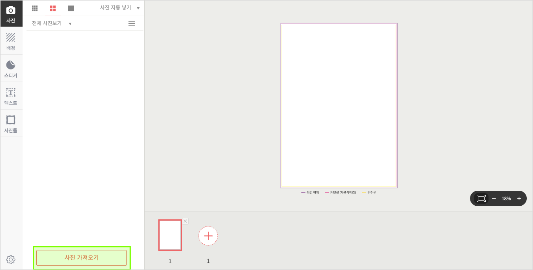Open the 사진틀 (Photo frame) panel
Viewport: 533px width, 270px height.
pyautogui.click(x=11, y=124)
